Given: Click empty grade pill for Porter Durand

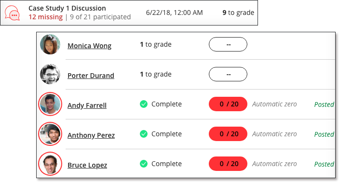Looking at the screenshot, I should pyautogui.click(x=228, y=74).
